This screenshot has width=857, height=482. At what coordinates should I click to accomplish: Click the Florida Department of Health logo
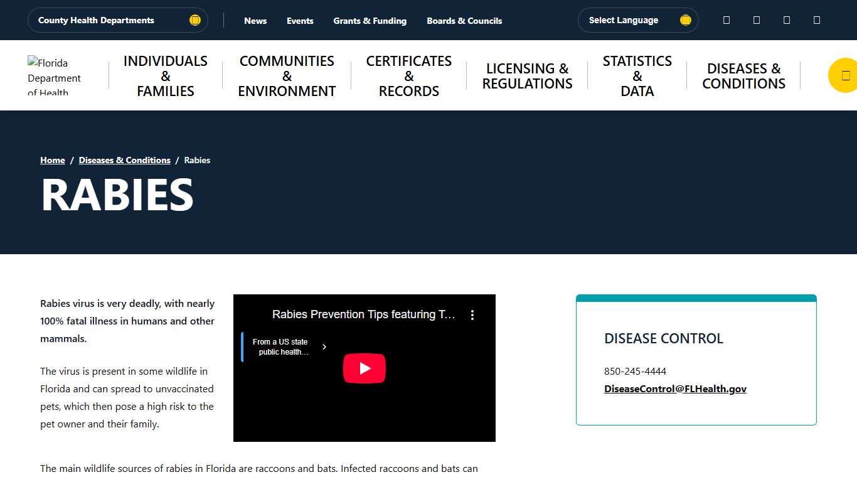coord(55,76)
